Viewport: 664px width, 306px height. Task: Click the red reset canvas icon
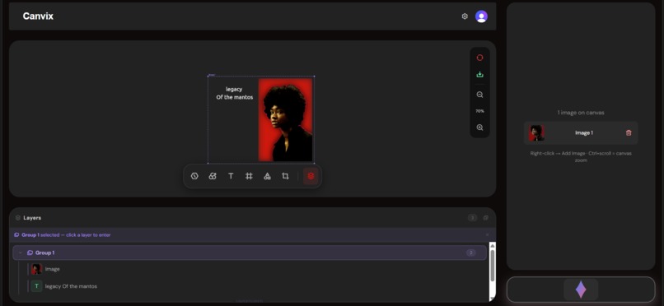click(479, 58)
